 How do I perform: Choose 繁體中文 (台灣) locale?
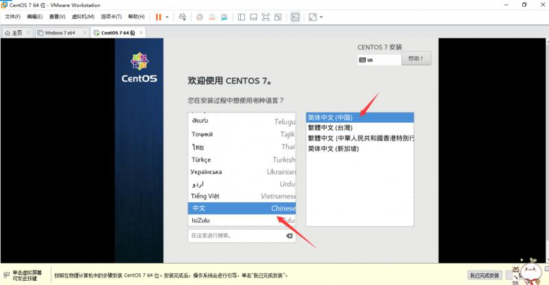tap(360, 127)
